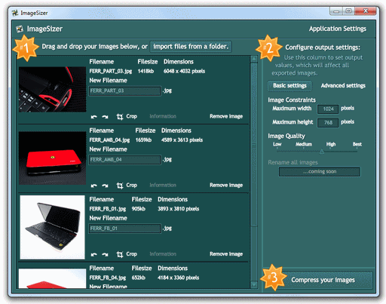This screenshot has height=304, width=386.
Task: Click the FERR_FB_04.jpg filename text
Action: [108, 278]
